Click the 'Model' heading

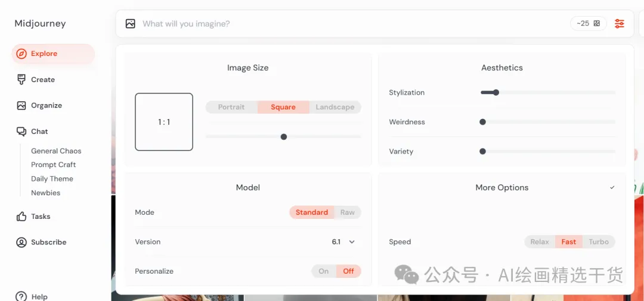[247, 187]
